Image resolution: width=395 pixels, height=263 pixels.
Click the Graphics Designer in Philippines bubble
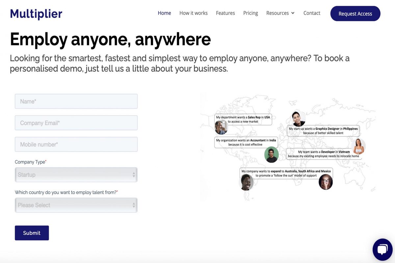[x=323, y=131]
